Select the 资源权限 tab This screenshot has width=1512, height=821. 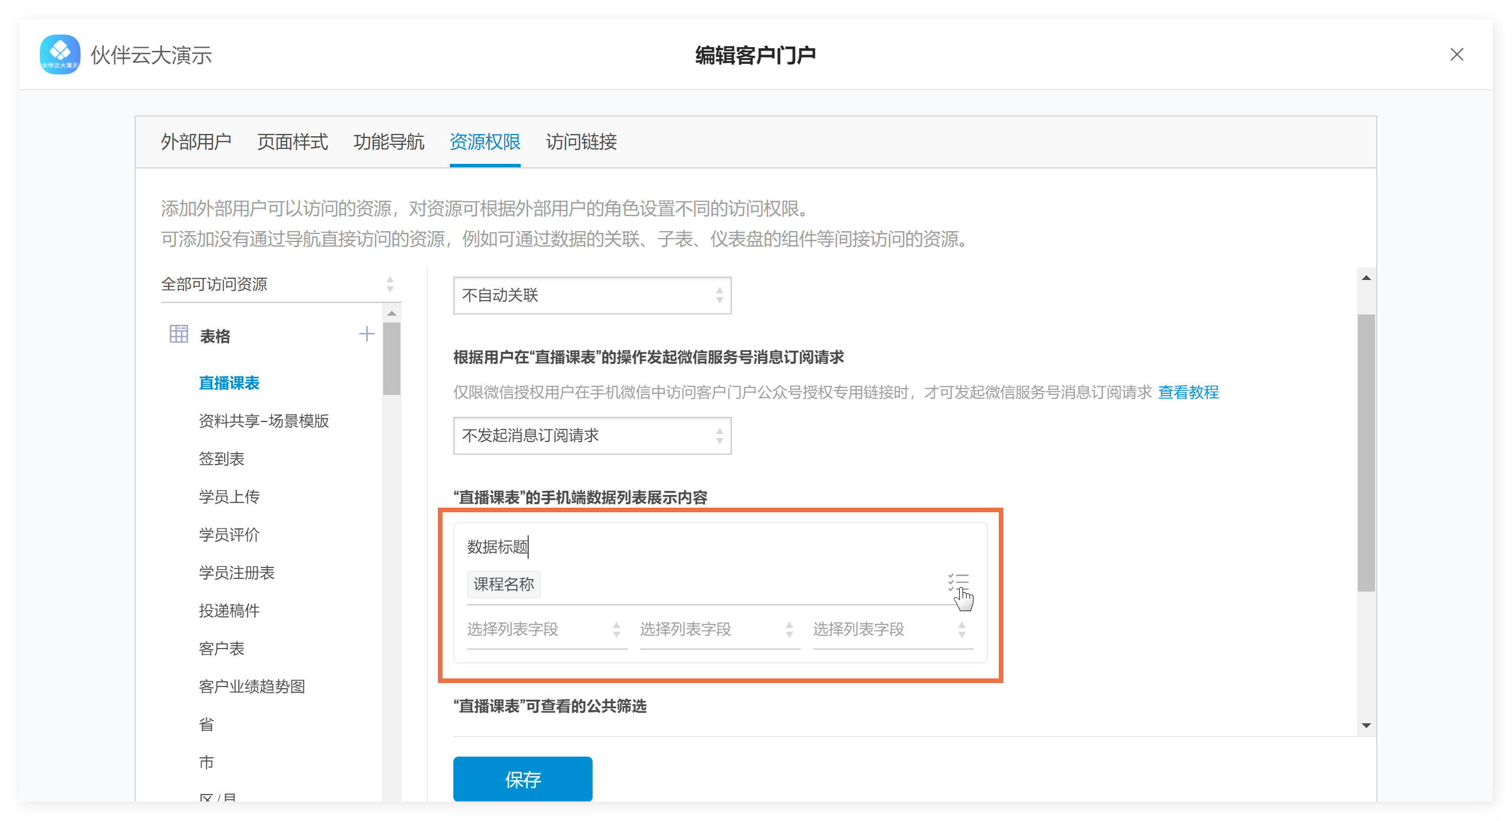[485, 141]
